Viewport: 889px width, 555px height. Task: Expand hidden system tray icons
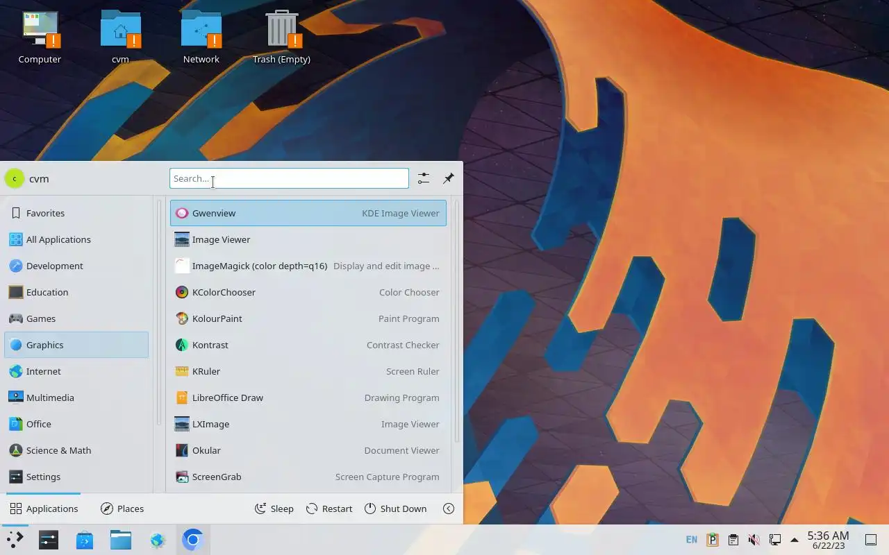pyautogui.click(x=795, y=540)
